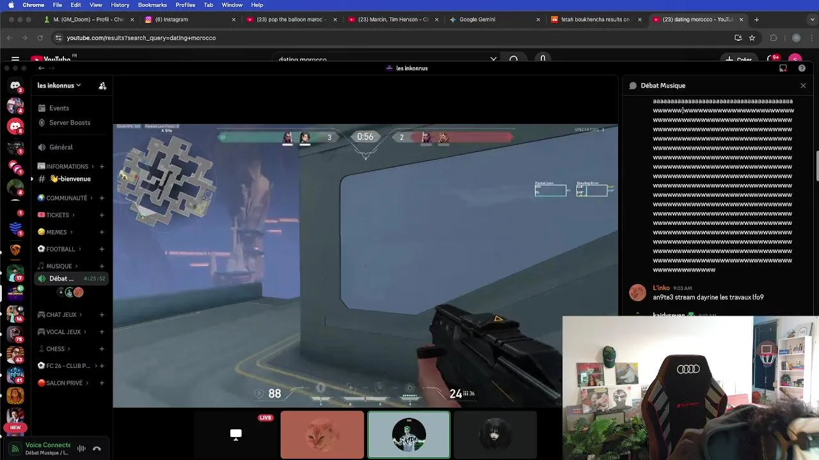Add a channel to the TICKETS category
Viewport: 819px width, 460px height.
(102, 215)
